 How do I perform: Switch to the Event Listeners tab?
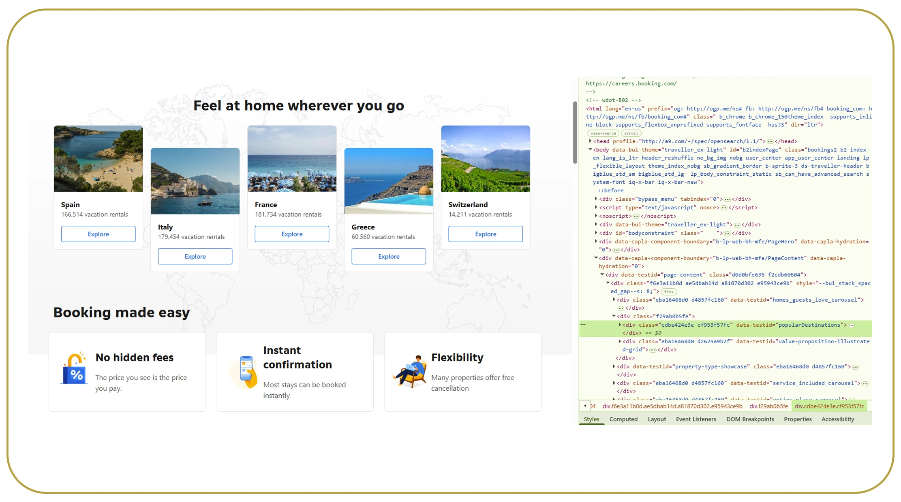[x=696, y=419]
